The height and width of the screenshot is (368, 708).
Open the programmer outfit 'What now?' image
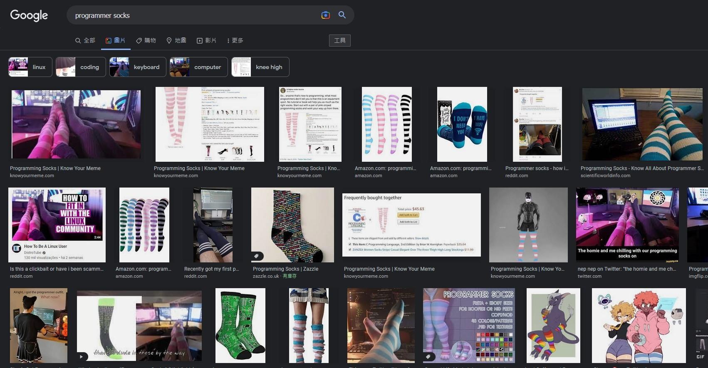39,325
